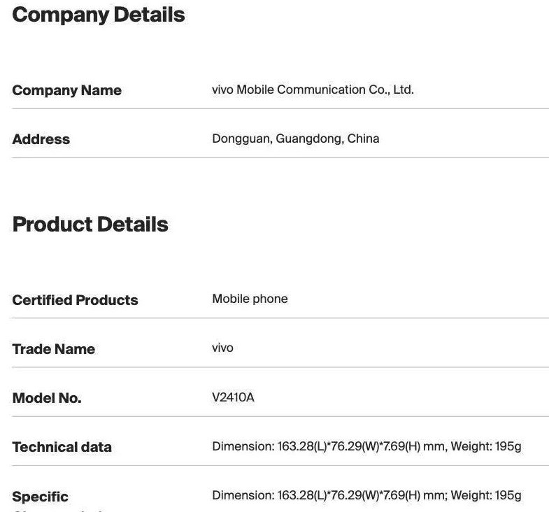Viewport: 549px width, 512px height.
Task: Click the word China in the address
Action: 363,138
